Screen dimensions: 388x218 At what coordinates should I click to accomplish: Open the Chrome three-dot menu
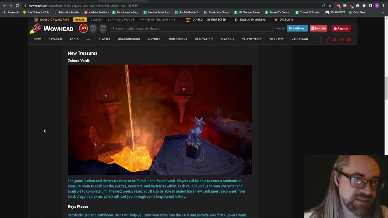click(x=383, y=5)
